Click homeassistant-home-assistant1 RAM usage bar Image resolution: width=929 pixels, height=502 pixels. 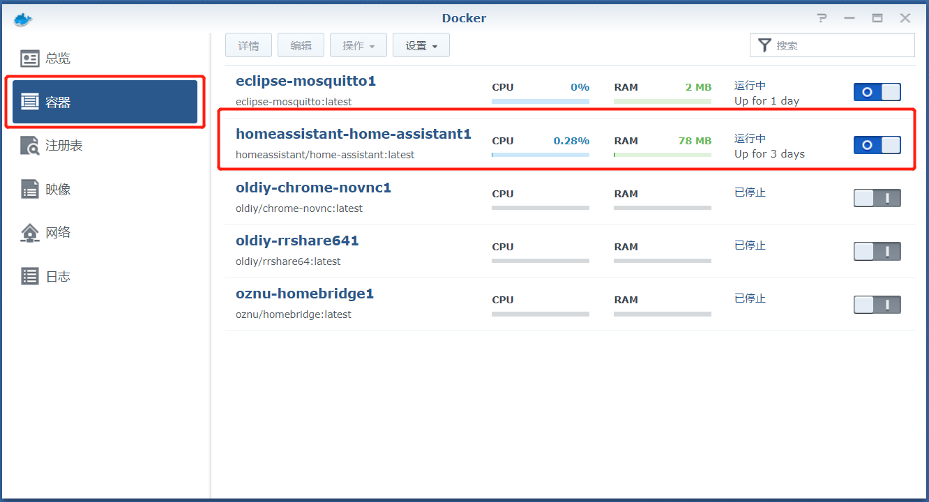click(x=663, y=154)
